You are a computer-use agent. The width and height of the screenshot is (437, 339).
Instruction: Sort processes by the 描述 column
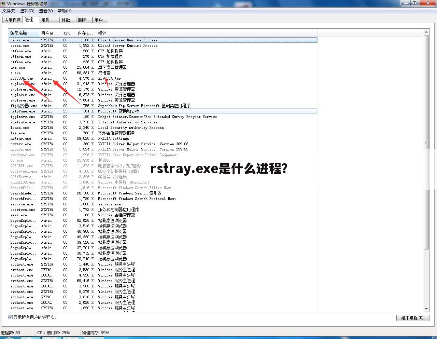102,33
